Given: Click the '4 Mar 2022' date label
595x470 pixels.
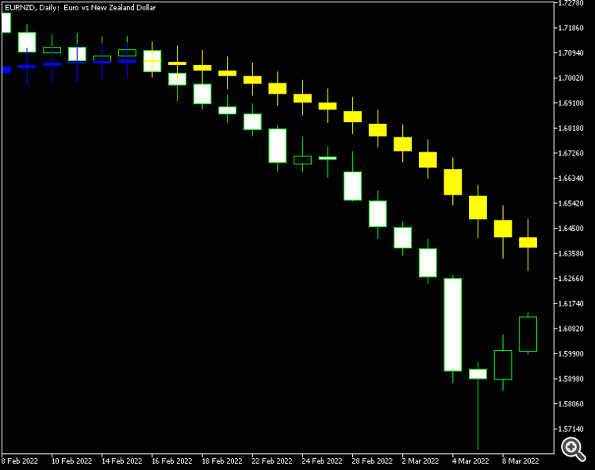Looking at the screenshot, I should (x=470, y=461).
